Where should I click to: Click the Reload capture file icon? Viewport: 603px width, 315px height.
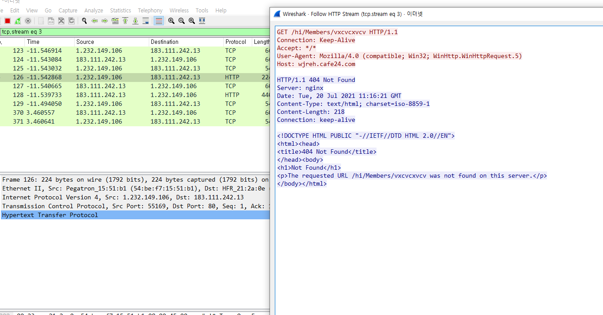71,21
